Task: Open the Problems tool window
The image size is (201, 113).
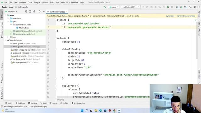Action: [x=20, y=103]
